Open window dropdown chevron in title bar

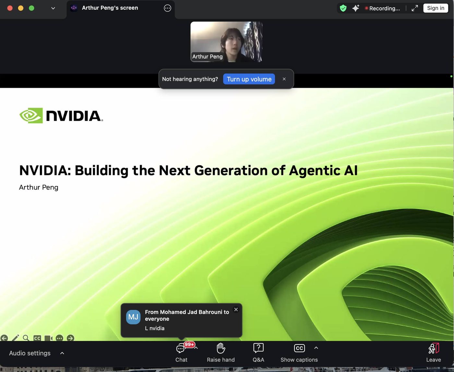[x=53, y=8]
